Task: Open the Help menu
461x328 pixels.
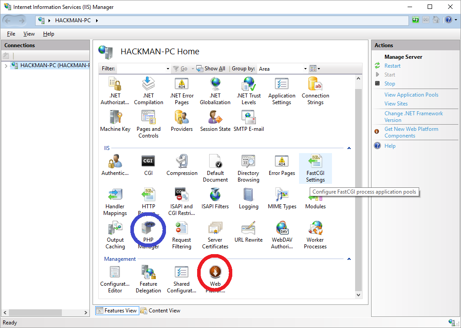Action: [x=49, y=34]
